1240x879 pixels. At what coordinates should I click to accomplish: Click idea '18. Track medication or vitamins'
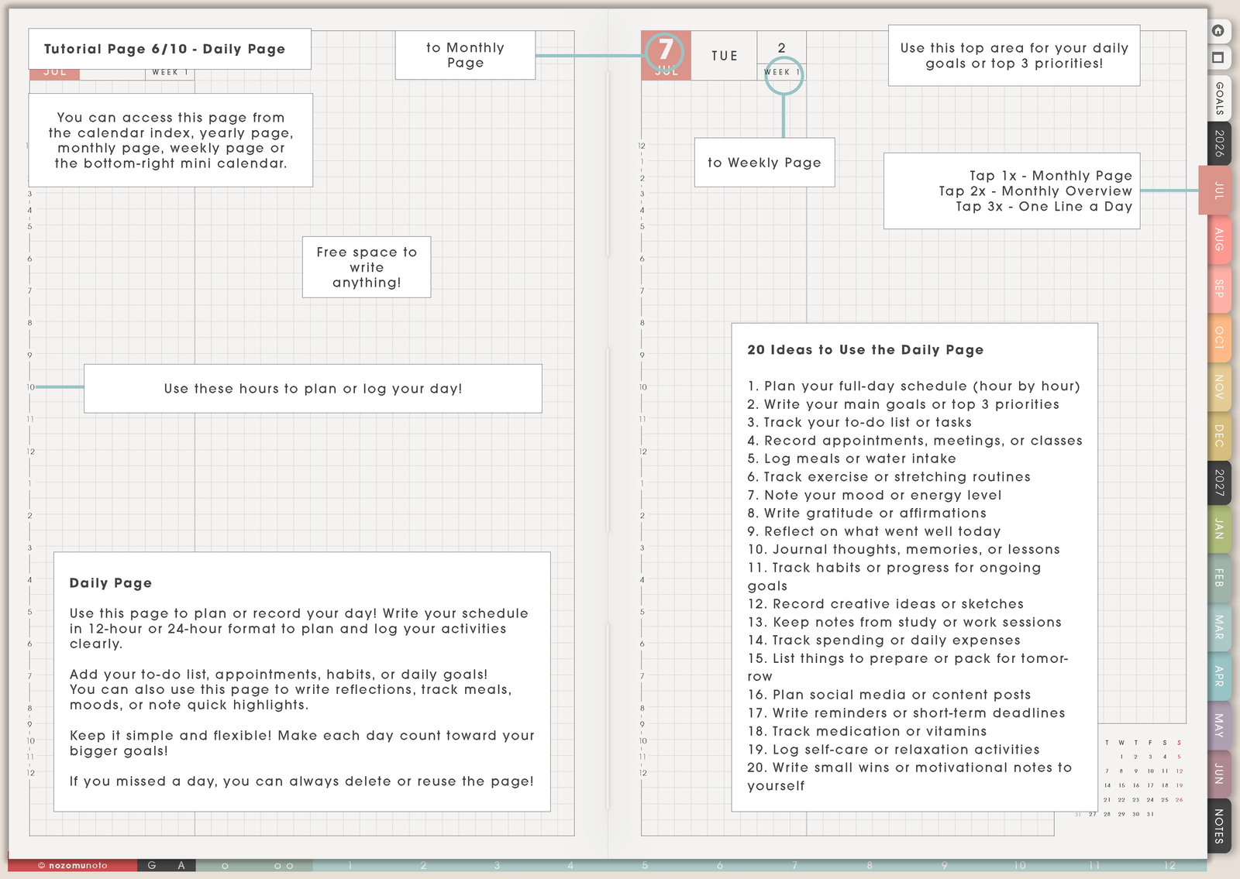(x=867, y=731)
